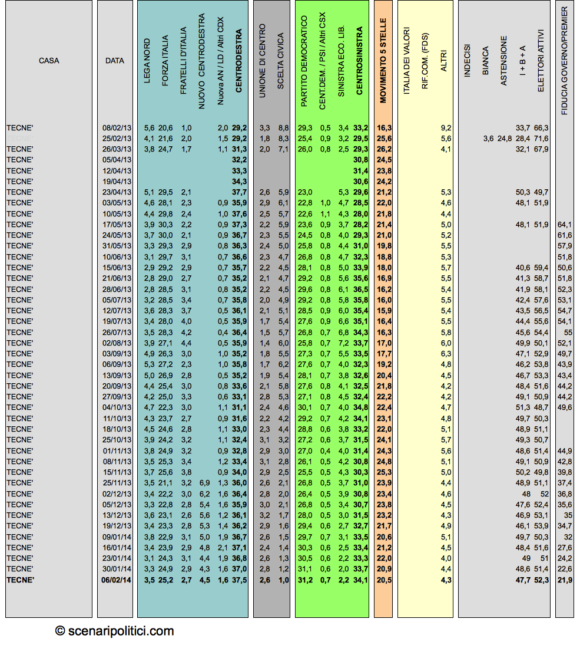
Task: Click the date 08/02/13
Action: click(117, 128)
